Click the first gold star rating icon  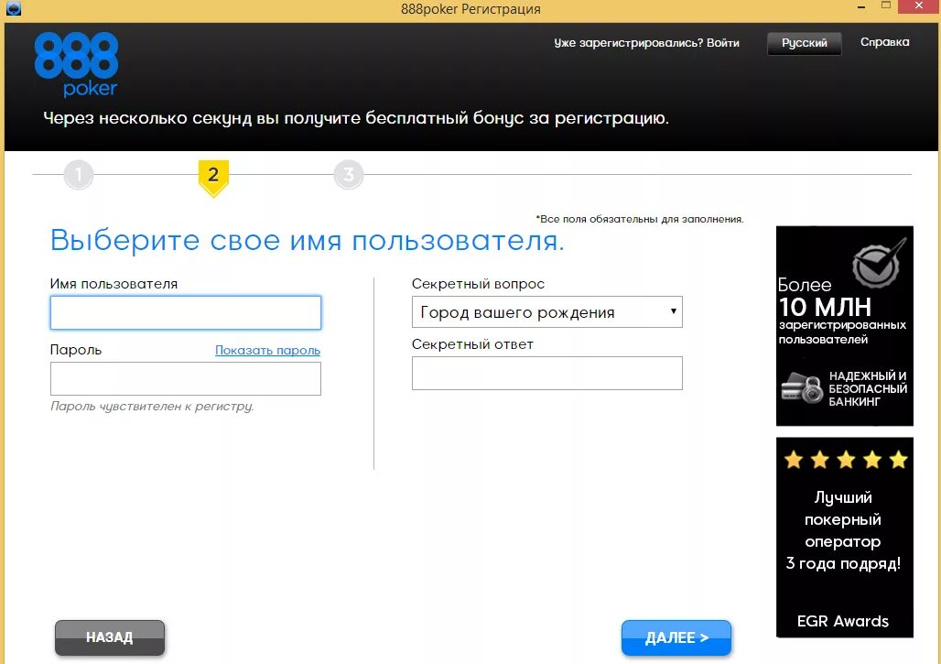pos(794,460)
